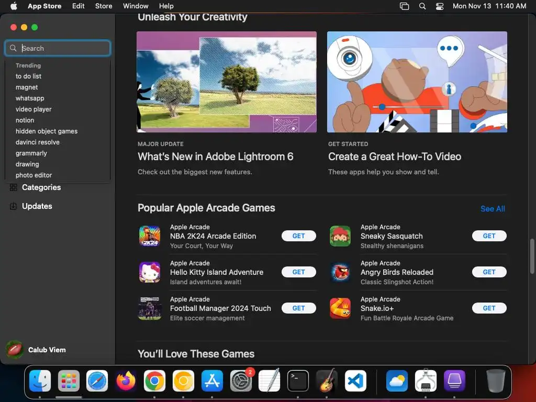Open Control Center in the menu bar
The image size is (536, 402).
(440, 6)
